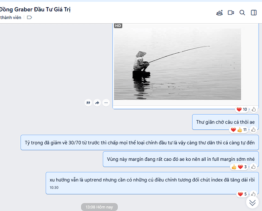Forward the fisherman photo message
The height and width of the screenshot is (211, 262).
[97, 102]
